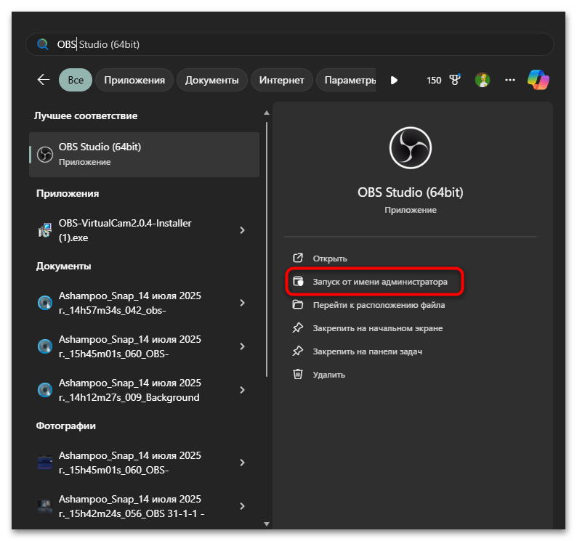This screenshot has width=577, height=541.
Task: Click the OBS icon in best match row
Action: (45, 155)
